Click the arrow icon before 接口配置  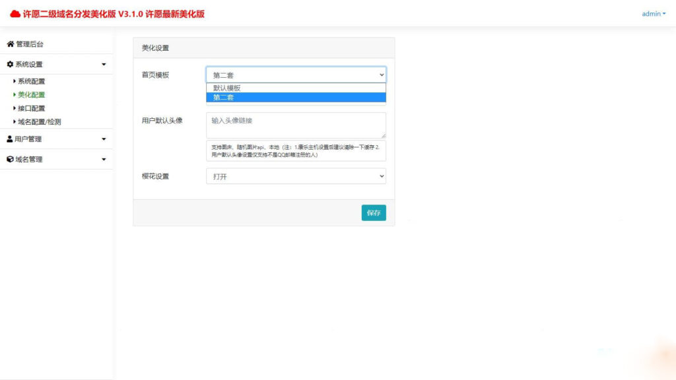[x=15, y=108]
